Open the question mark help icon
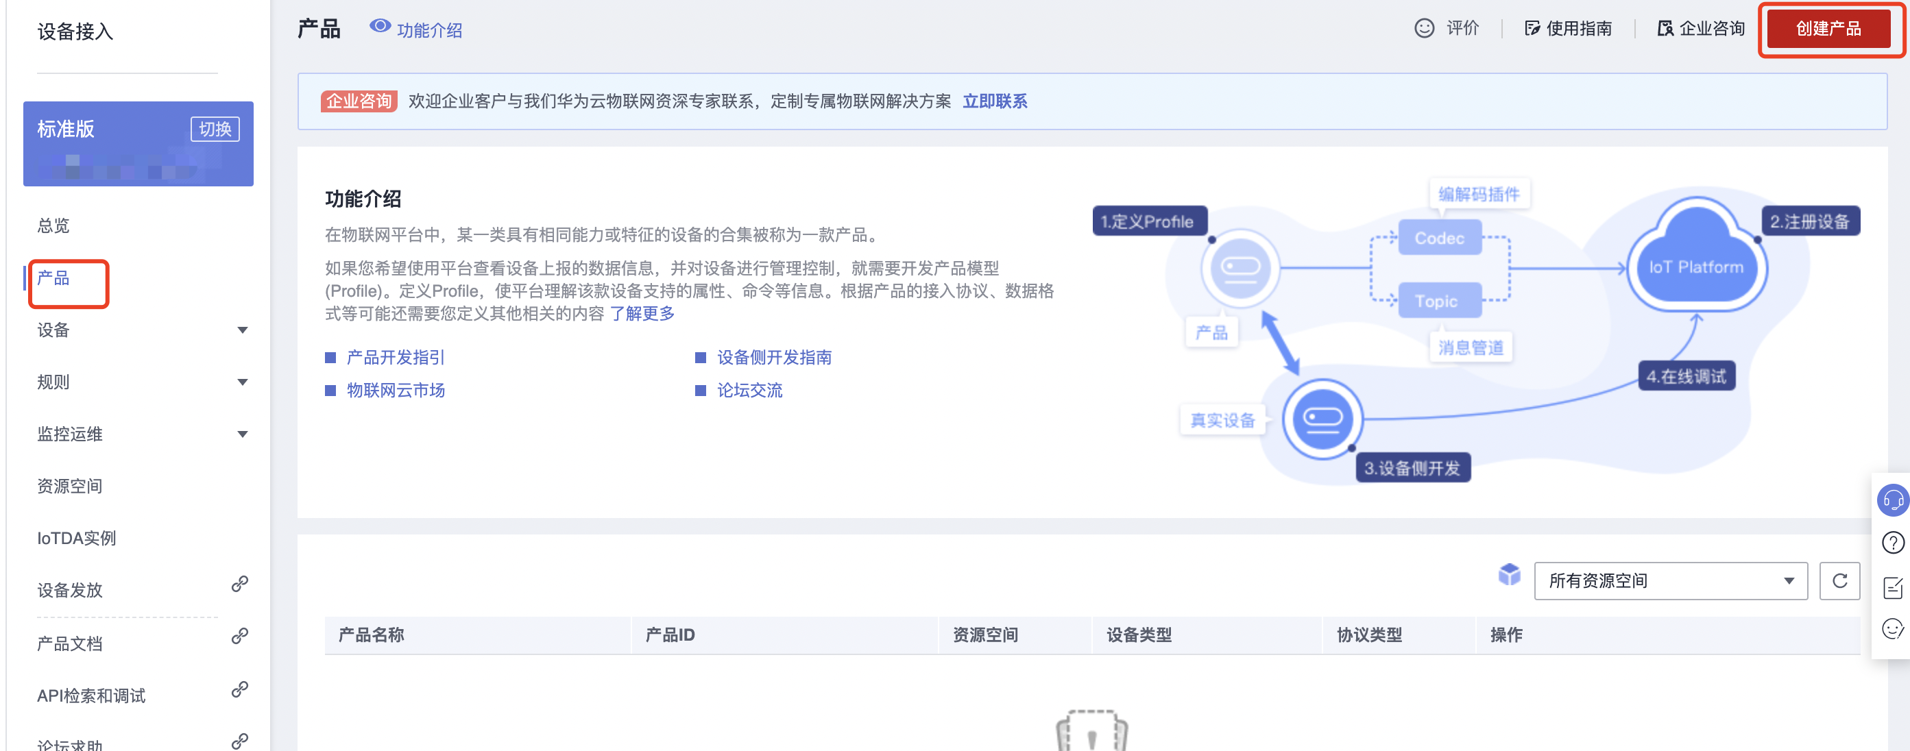This screenshot has height=751, width=1910. 1892,543
